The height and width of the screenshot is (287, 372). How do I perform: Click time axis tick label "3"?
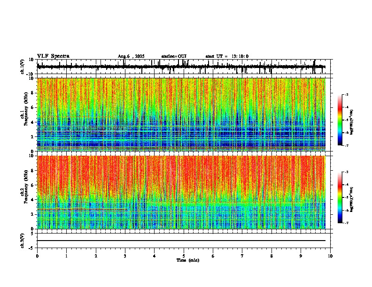pos(125,256)
